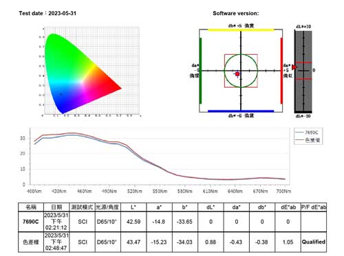Click the gray dL* lightness scale bar
Viewport: 344px width, 256px height.
[x=303, y=71]
